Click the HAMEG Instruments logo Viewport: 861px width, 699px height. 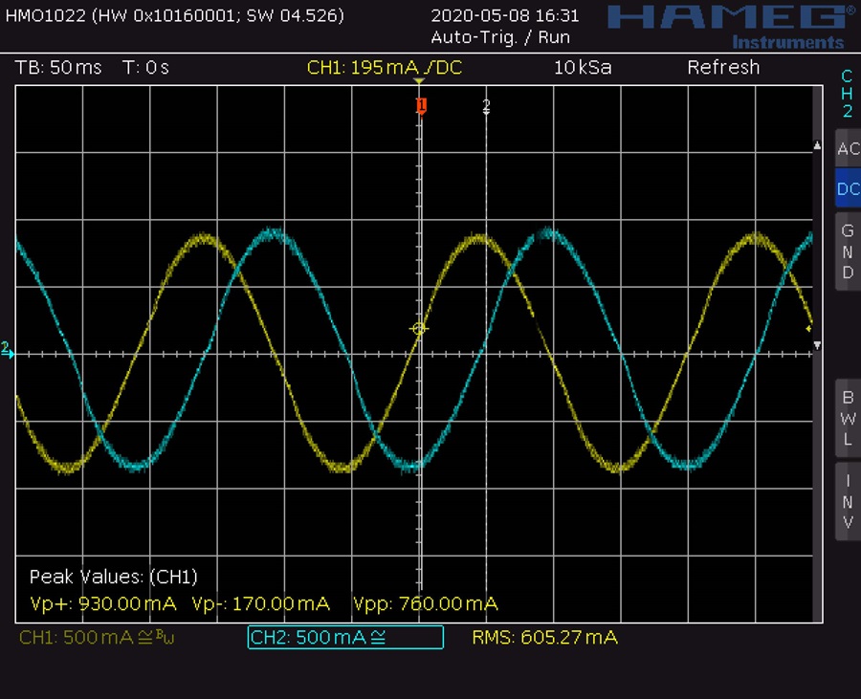tap(727, 25)
